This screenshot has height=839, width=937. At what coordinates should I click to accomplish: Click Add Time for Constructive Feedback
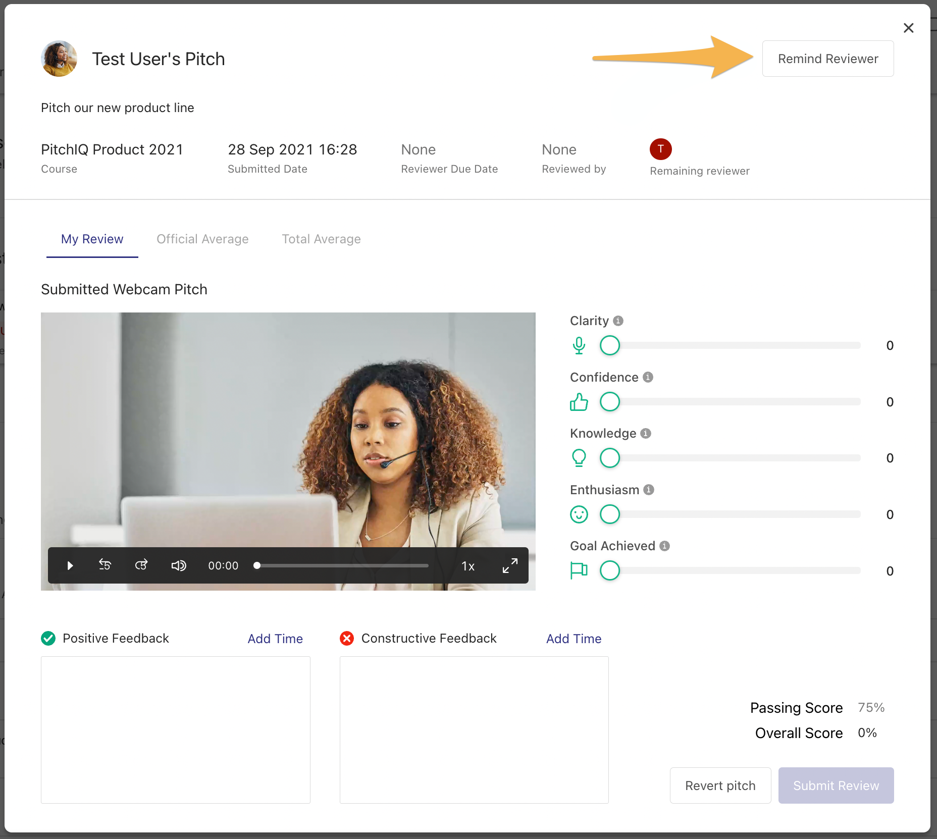point(574,639)
